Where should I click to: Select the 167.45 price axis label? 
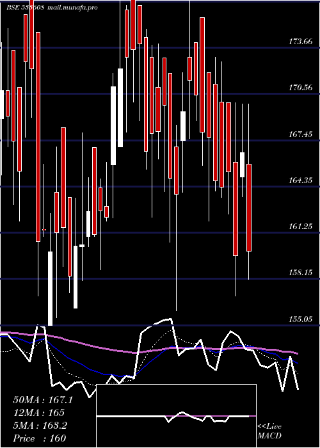coord(300,134)
